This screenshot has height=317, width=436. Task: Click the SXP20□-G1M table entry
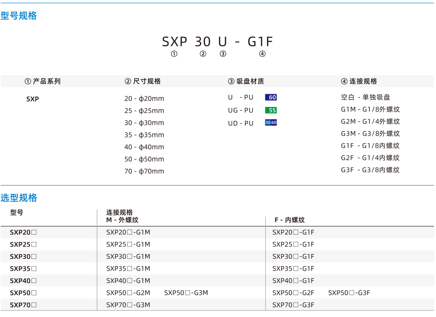(x=128, y=232)
